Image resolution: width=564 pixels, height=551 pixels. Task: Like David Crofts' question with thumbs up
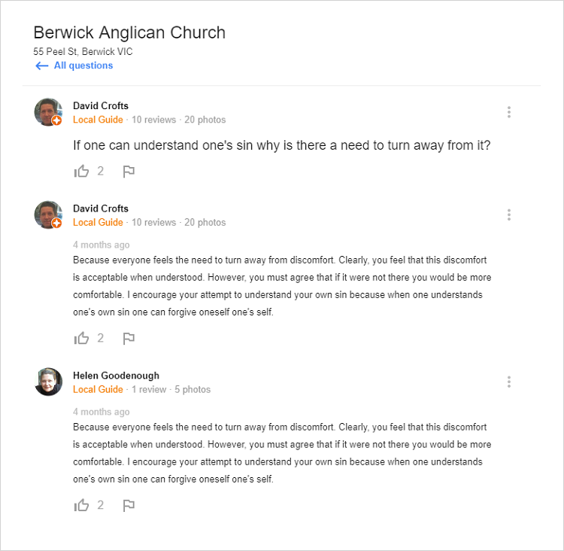click(81, 172)
